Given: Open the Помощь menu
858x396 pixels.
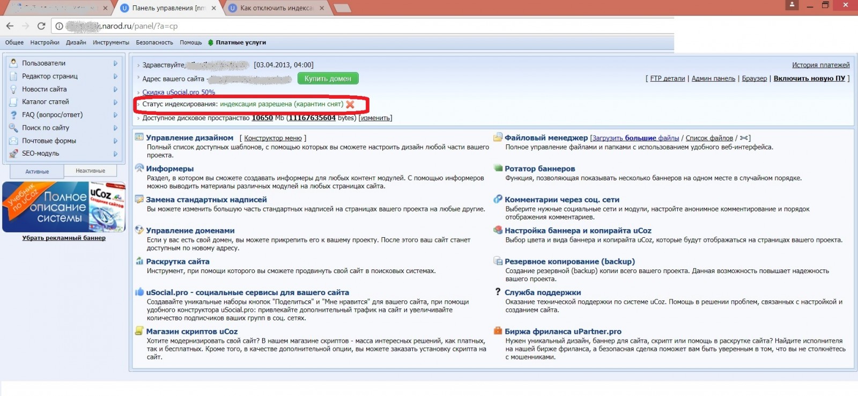Looking at the screenshot, I should (x=191, y=42).
